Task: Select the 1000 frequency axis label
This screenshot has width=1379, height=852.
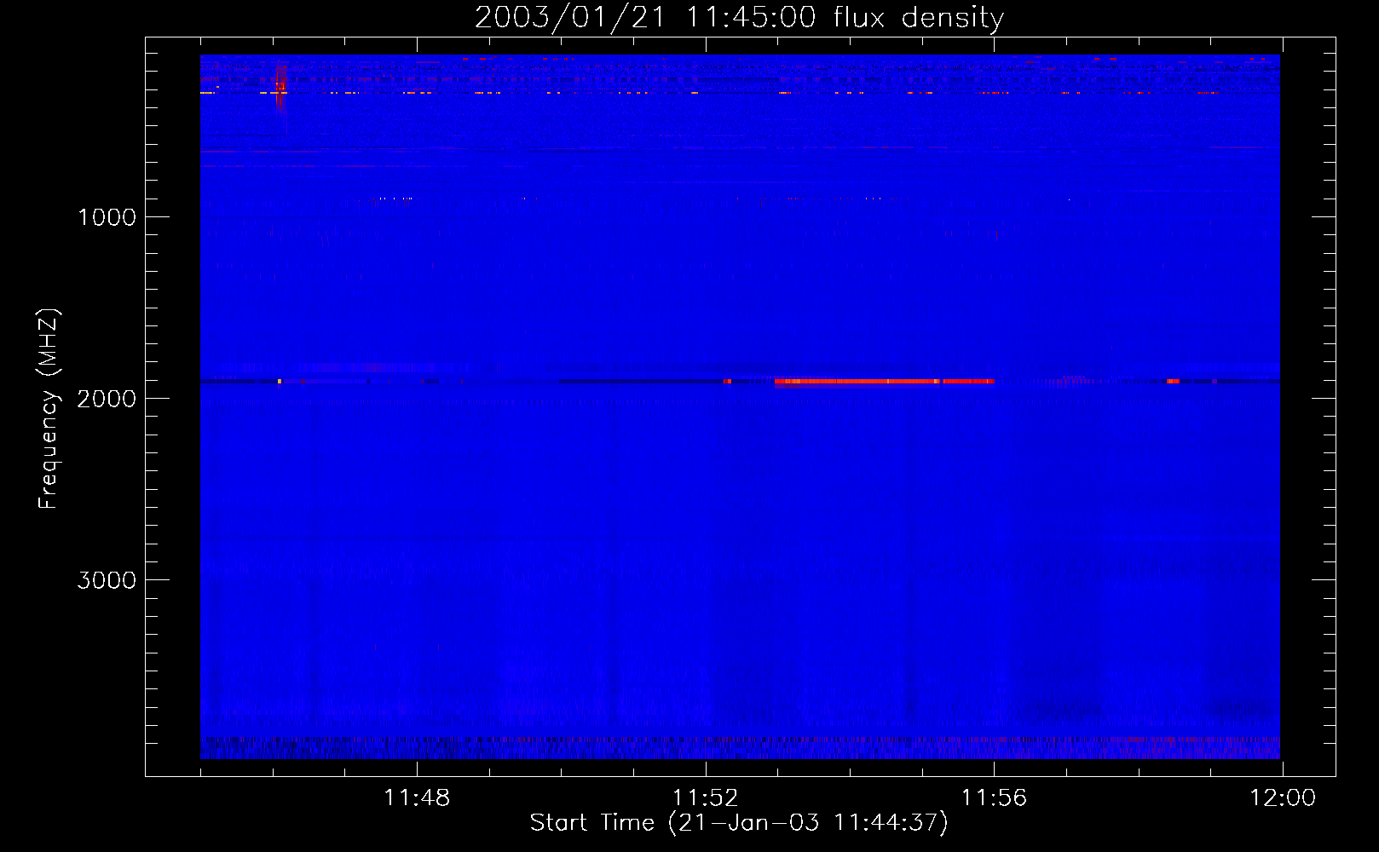Action: tap(107, 217)
